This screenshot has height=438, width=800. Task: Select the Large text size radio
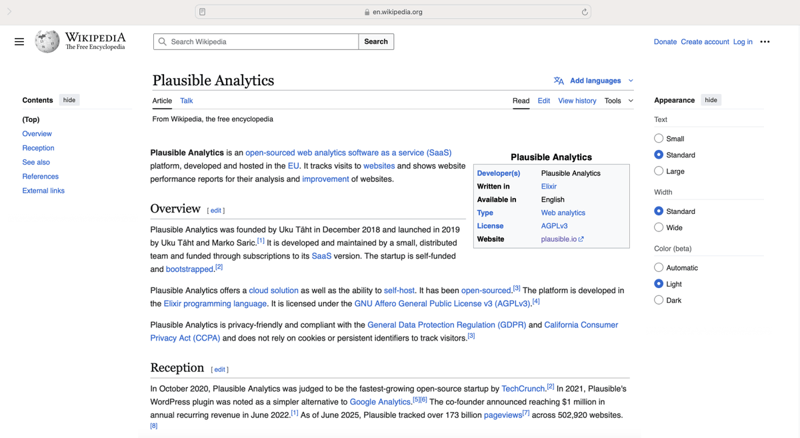pos(659,171)
